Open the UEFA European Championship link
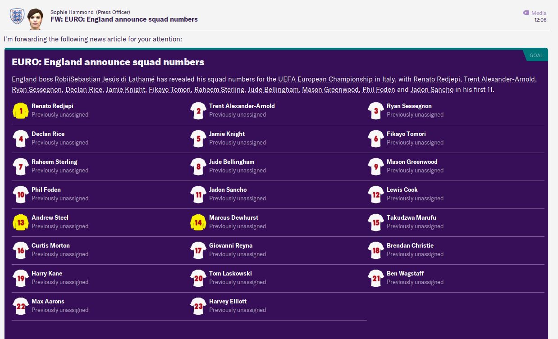The height and width of the screenshot is (339, 558). tap(325, 79)
